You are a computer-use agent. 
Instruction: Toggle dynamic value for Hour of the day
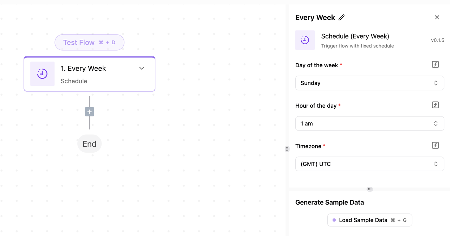[x=435, y=105]
